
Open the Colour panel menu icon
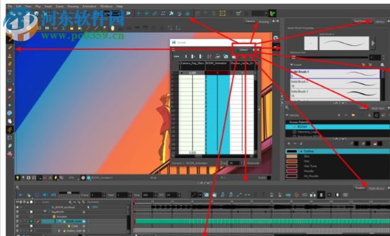click(287, 107)
